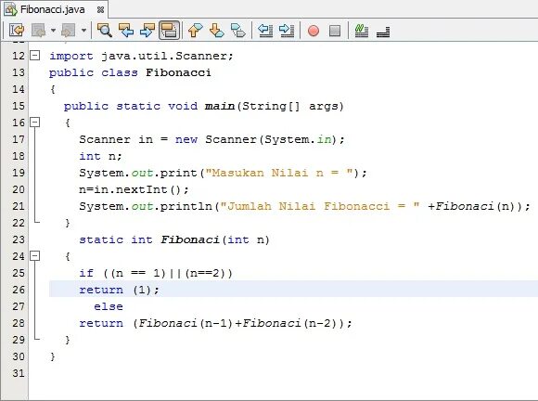
Task: Go to Find Previous Occurrence icon
Action: [x=126, y=31]
